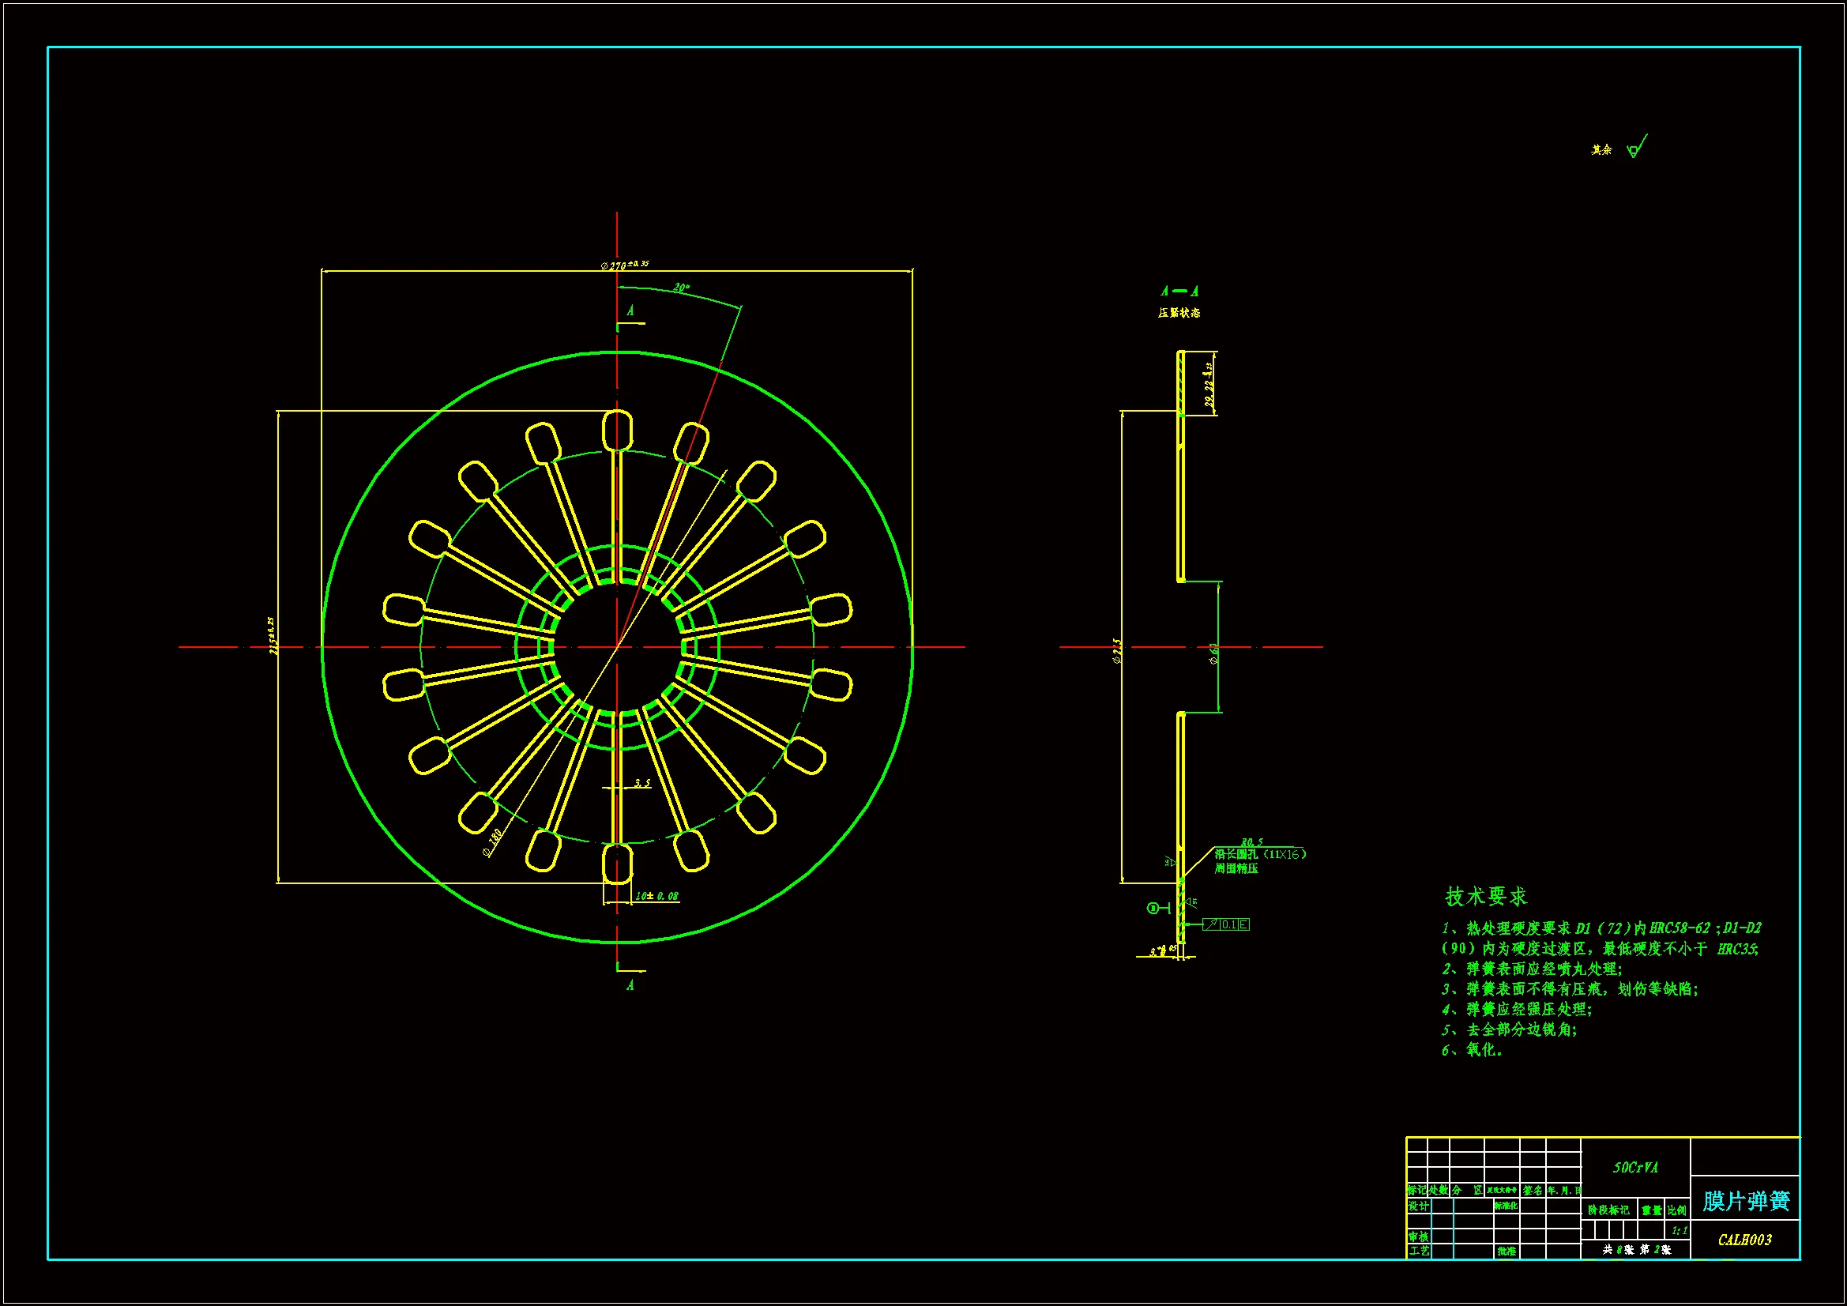Select the 3.5 slot gap dimension
This screenshot has width=1847, height=1306.
pos(641,783)
